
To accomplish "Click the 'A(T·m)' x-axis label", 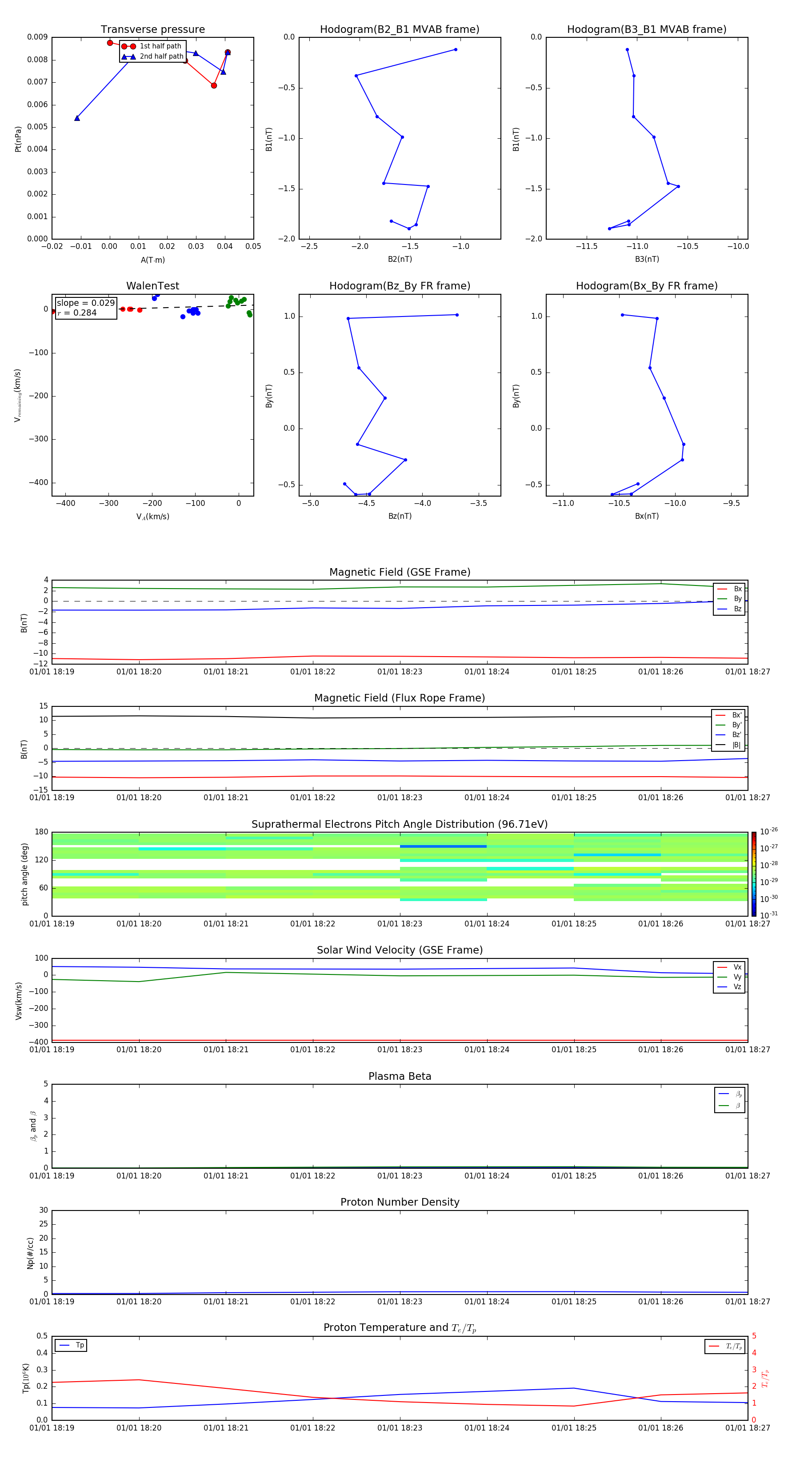I will click(152, 260).
